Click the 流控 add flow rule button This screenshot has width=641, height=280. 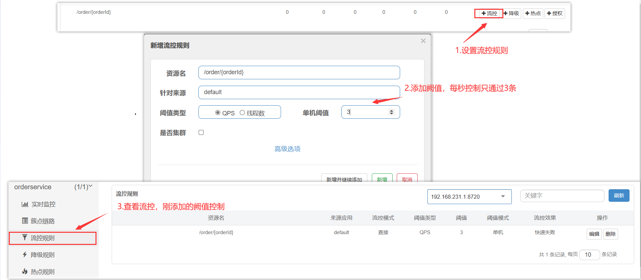tap(489, 13)
